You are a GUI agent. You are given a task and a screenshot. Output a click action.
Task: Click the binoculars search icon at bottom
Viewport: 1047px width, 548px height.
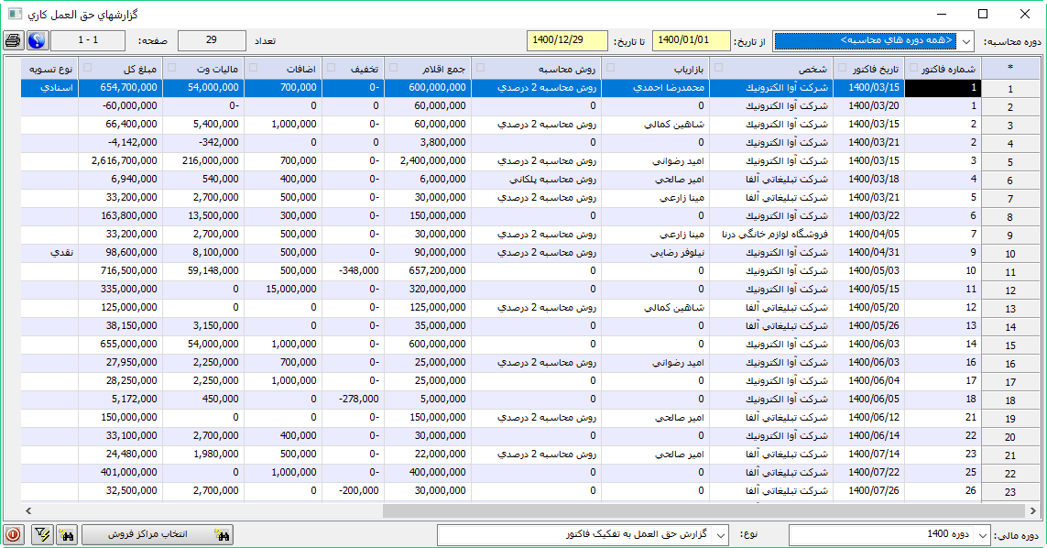[69, 533]
